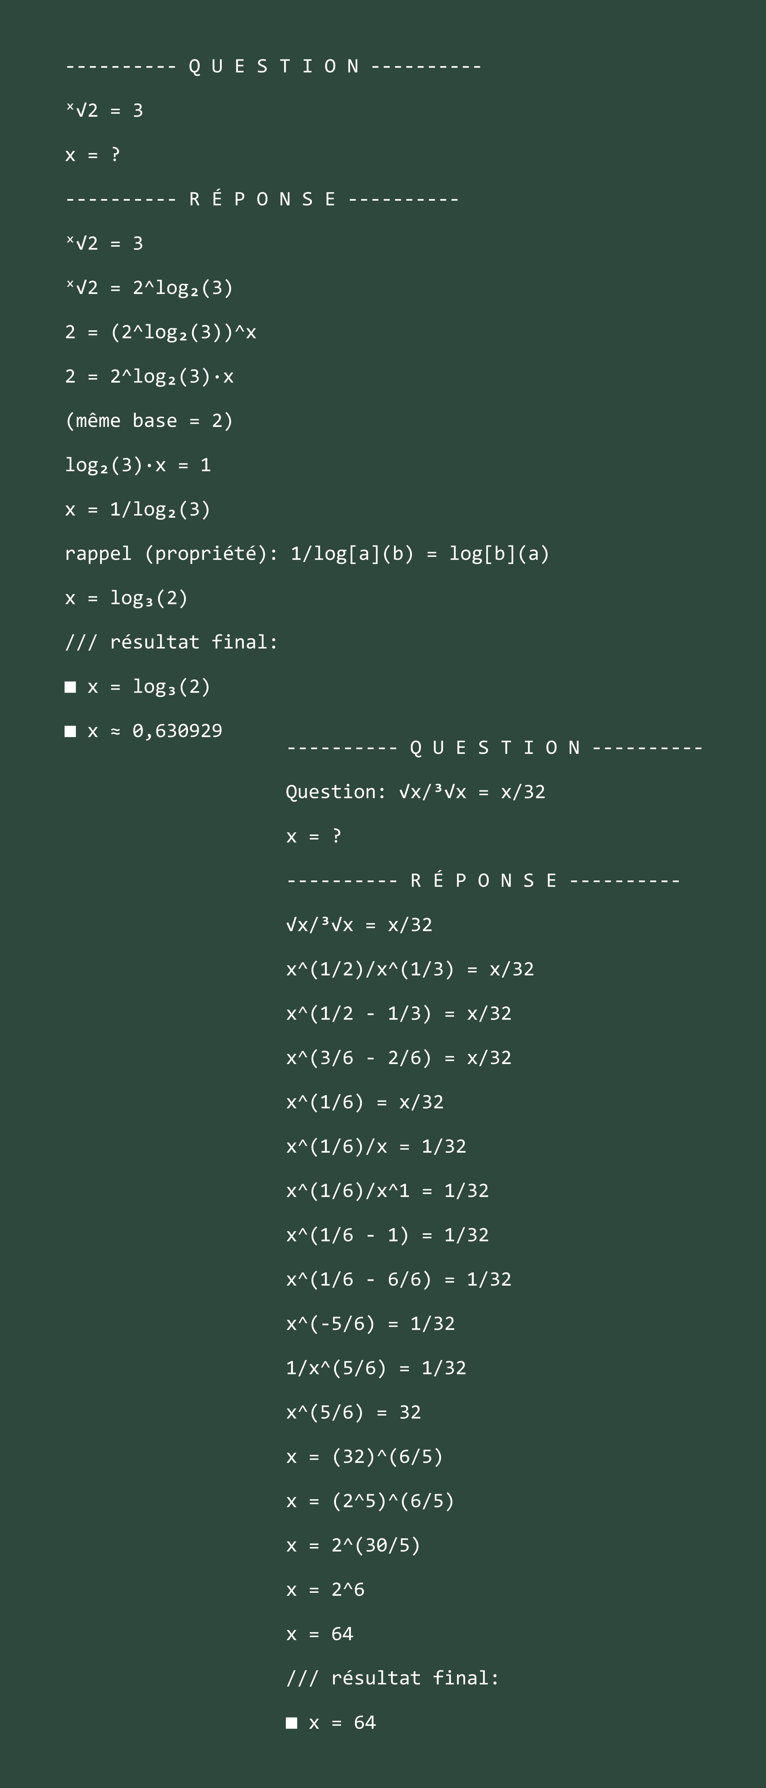
Task: Click the line 'x = 2^(30/5)'
Action: [353, 1545]
